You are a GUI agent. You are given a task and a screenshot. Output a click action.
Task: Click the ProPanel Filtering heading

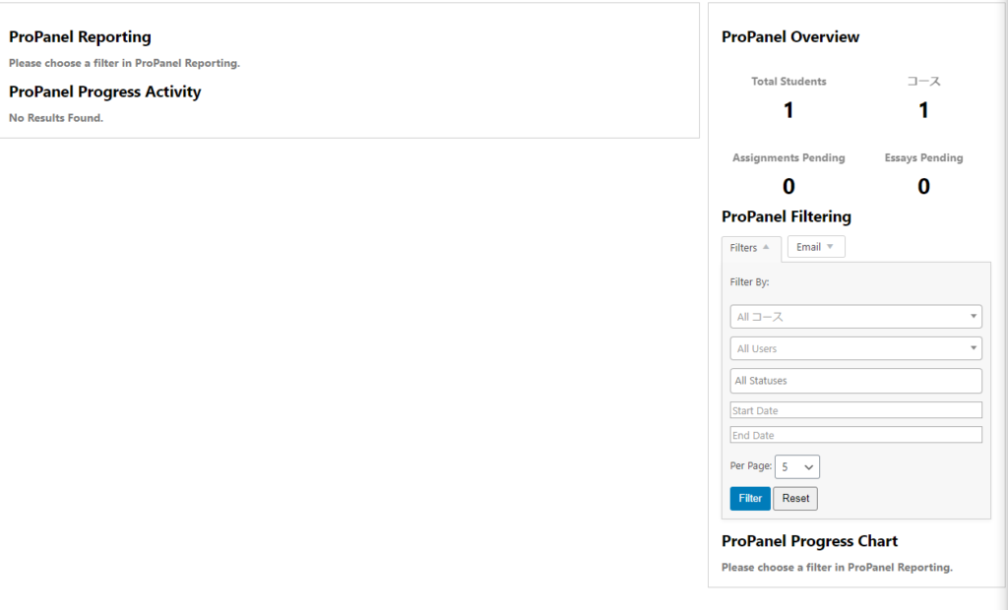click(787, 216)
